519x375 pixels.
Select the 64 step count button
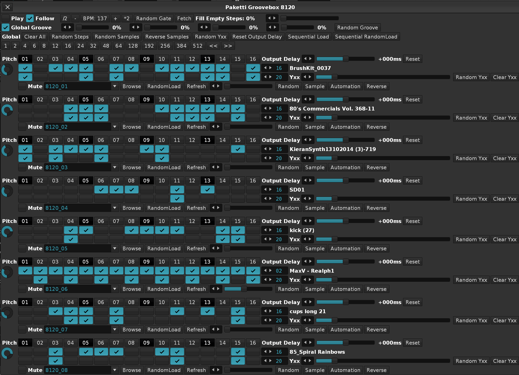(118, 46)
